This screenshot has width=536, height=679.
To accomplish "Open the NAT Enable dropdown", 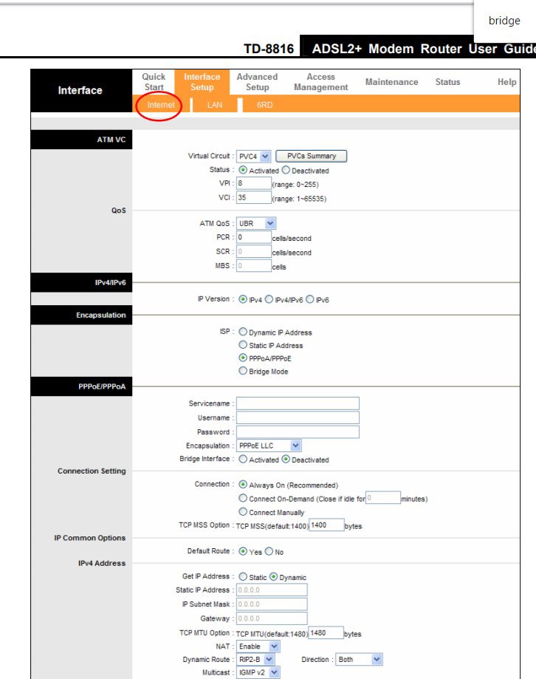I will pos(258,646).
